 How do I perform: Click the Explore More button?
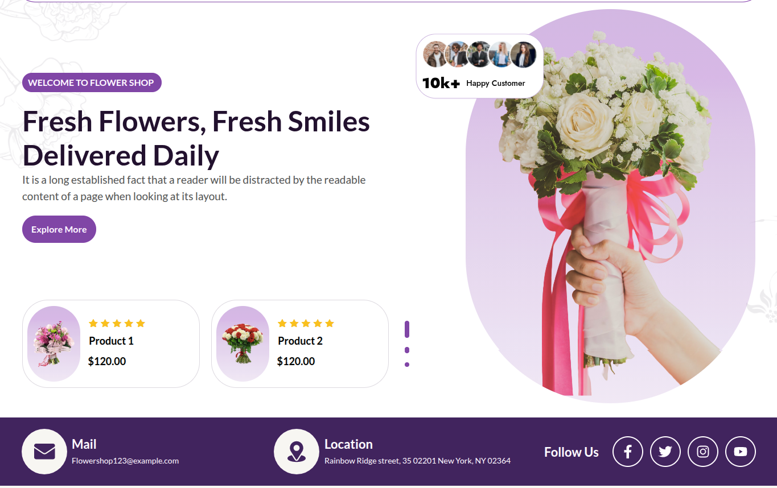(59, 229)
